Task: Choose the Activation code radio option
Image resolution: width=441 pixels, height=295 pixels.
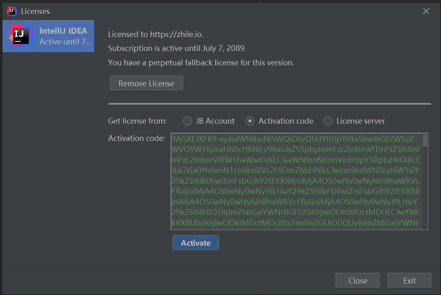Action: coord(250,121)
